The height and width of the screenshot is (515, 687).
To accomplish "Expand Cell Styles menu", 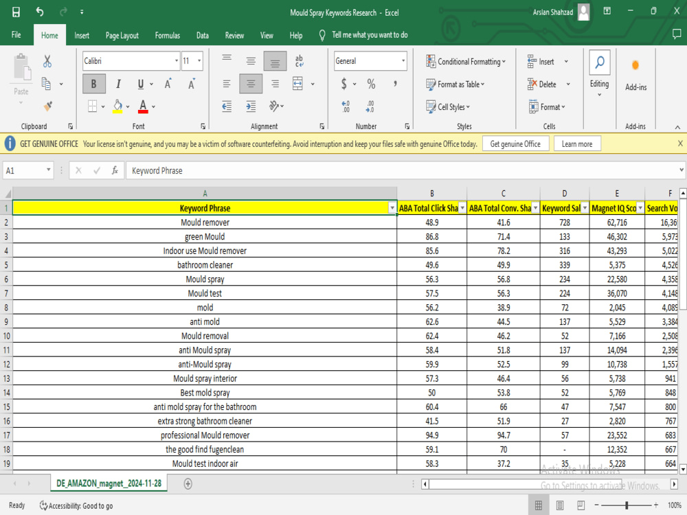I will coord(448,107).
